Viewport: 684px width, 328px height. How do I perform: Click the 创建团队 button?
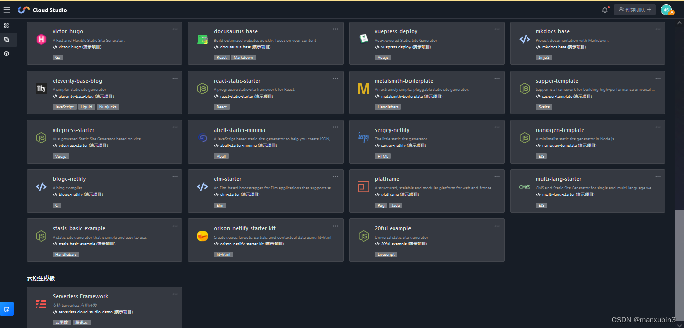point(635,10)
